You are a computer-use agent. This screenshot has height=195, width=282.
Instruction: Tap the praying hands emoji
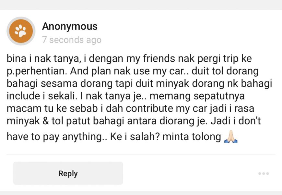click(231, 137)
